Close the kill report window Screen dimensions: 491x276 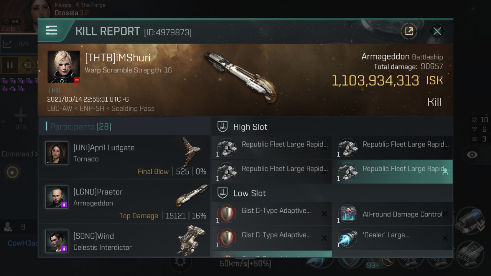click(437, 31)
